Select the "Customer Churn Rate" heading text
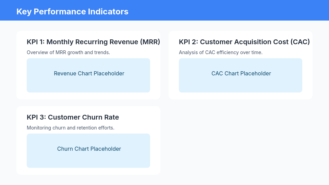Image resolution: width=329 pixels, height=185 pixels. pyautogui.click(x=83, y=118)
